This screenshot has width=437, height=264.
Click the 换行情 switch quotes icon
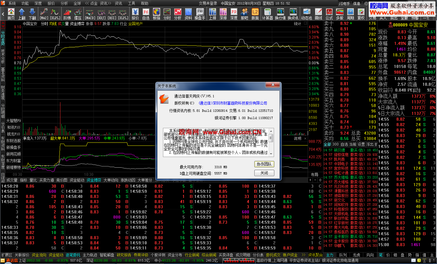tap(280, 14)
